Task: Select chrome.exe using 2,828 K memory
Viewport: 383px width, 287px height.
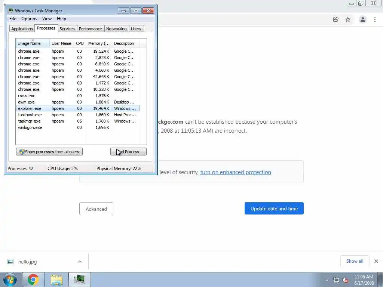Action: [x=78, y=58]
